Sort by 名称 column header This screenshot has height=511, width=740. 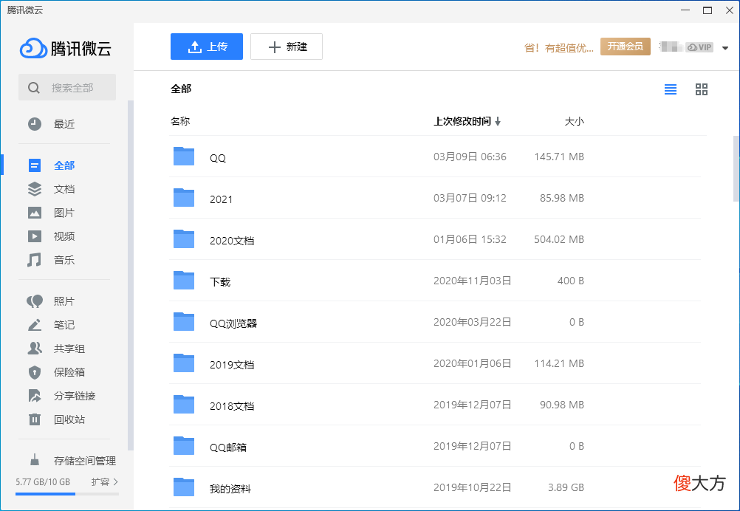tap(180, 121)
